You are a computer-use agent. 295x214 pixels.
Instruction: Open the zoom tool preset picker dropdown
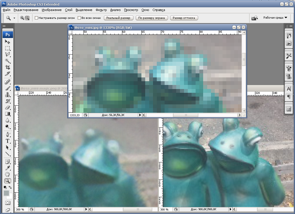pos(14,18)
